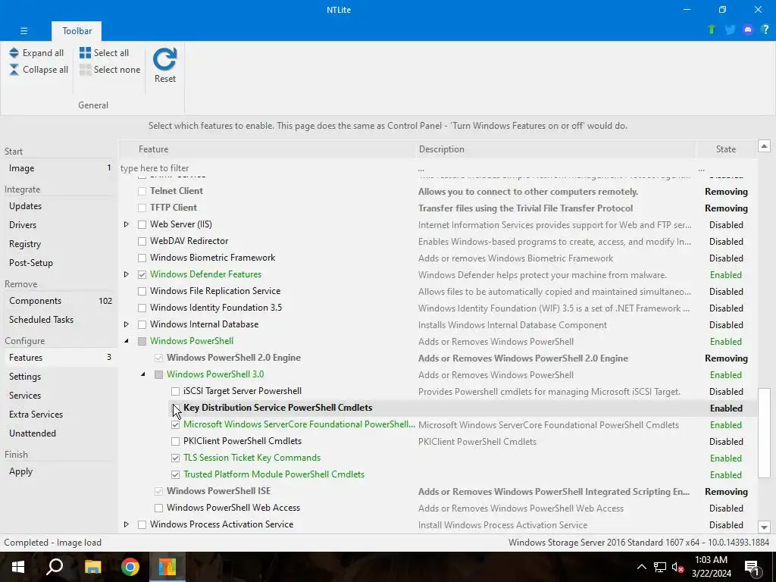The width and height of the screenshot is (776, 582).
Task: Select the Features sidebar item
Action: click(x=59, y=358)
